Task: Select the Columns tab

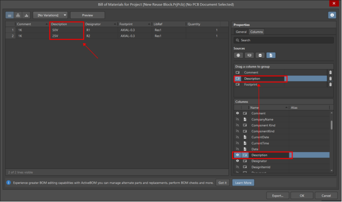Action: [x=257, y=32]
